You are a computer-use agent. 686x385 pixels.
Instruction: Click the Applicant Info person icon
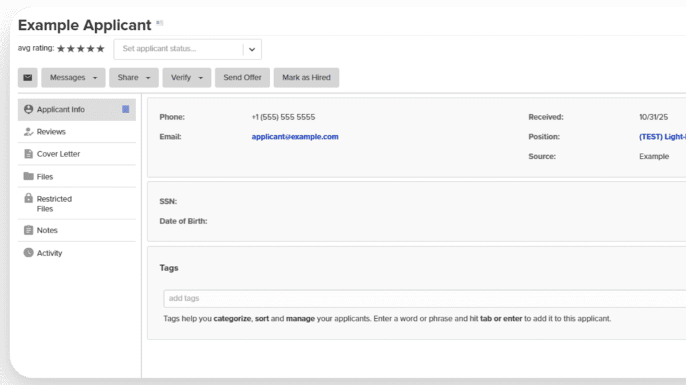(28, 109)
